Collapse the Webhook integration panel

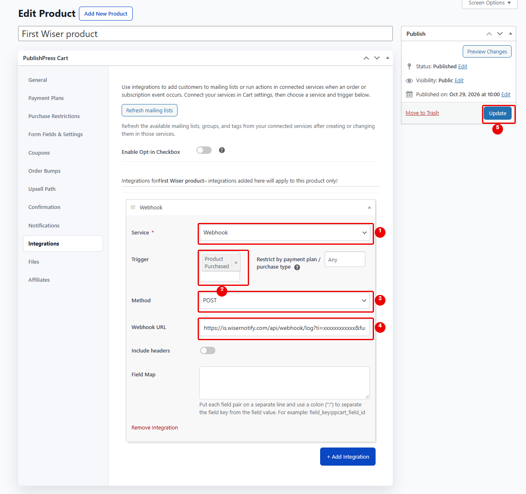pos(369,207)
